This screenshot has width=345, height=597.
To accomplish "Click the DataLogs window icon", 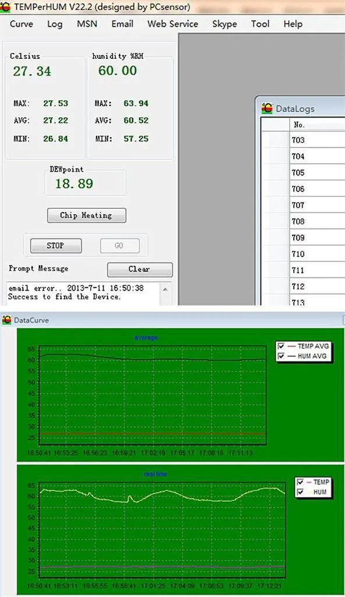I will pos(267,108).
